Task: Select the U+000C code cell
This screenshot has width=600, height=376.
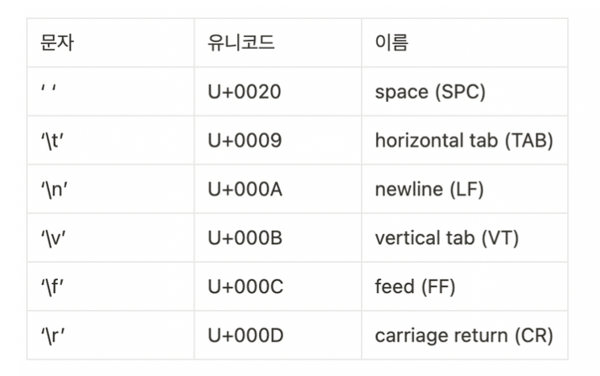Action: [277, 287]
